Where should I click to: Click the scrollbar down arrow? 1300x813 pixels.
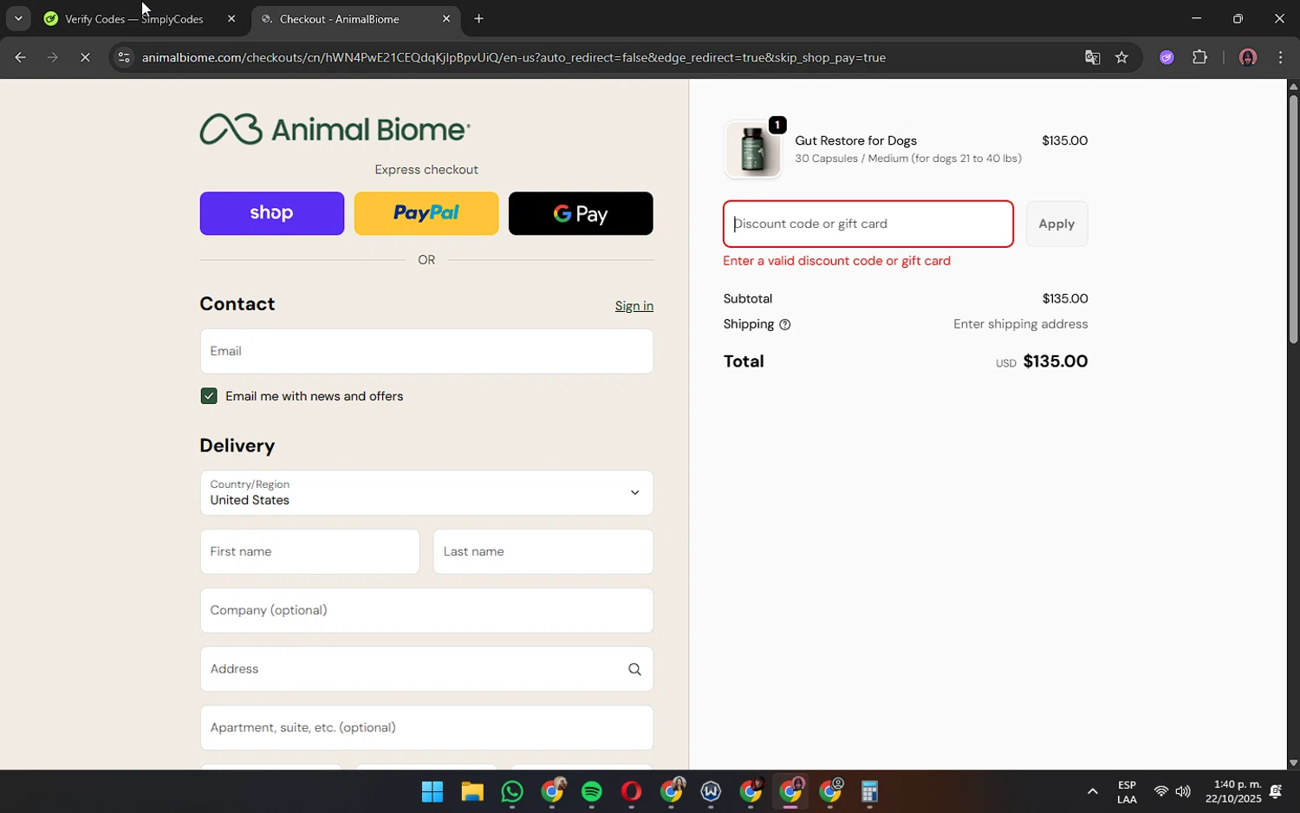[x=1293, y=764]
